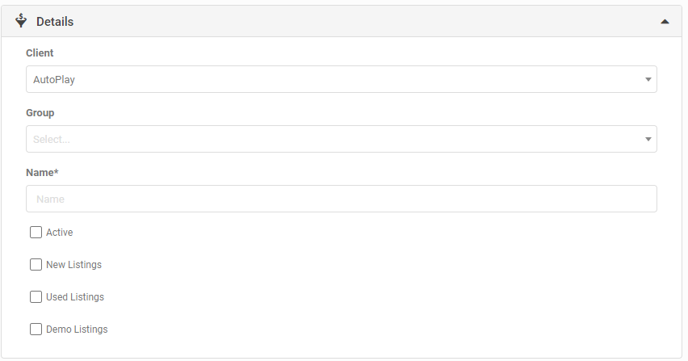Click the "New Listings" label text
The image size is (688, 361).
coord(74,265)
